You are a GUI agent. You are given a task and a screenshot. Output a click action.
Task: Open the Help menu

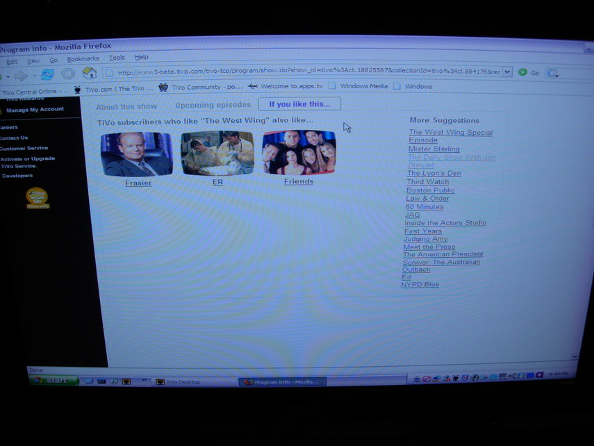pos(141,57)
